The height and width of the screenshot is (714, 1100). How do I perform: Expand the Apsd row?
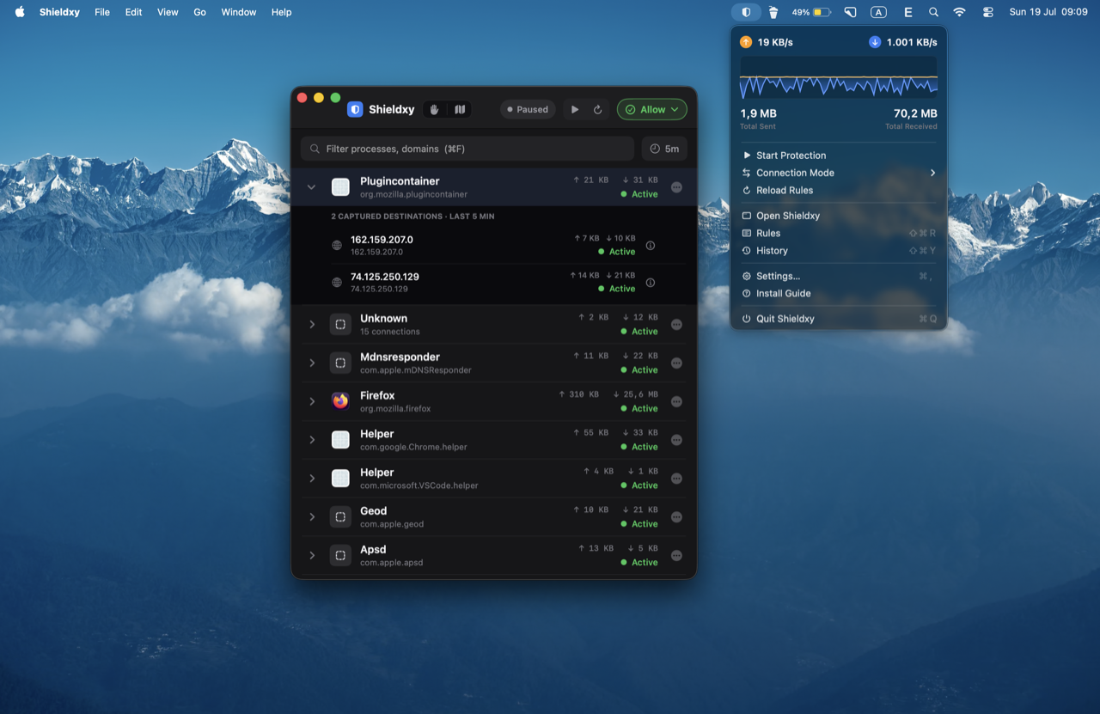tap(312, 556)
